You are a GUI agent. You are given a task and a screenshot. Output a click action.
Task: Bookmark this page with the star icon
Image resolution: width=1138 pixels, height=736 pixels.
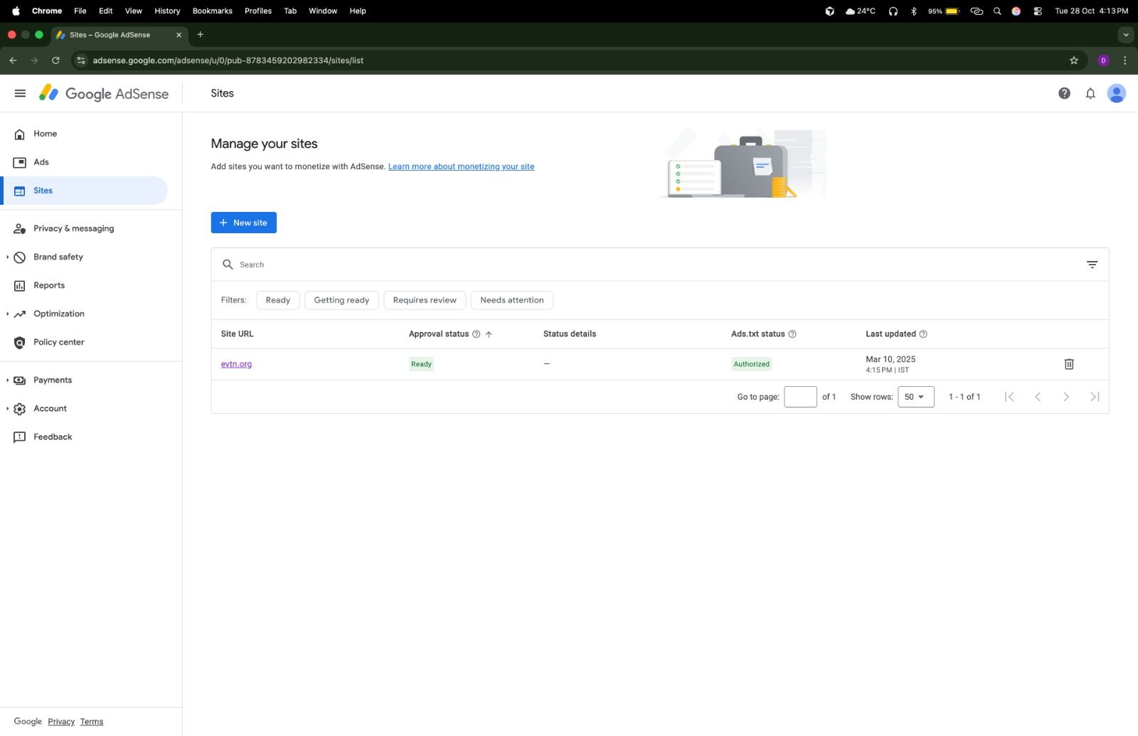(1073, 60)
